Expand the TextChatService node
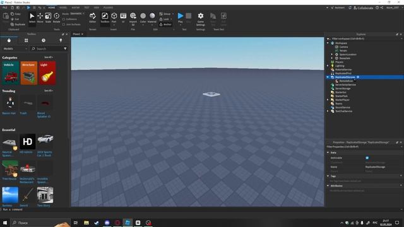 point(328,111)
